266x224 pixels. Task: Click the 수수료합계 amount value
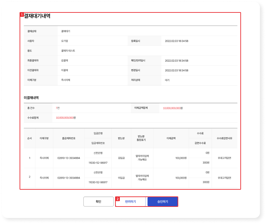(66, 118)
